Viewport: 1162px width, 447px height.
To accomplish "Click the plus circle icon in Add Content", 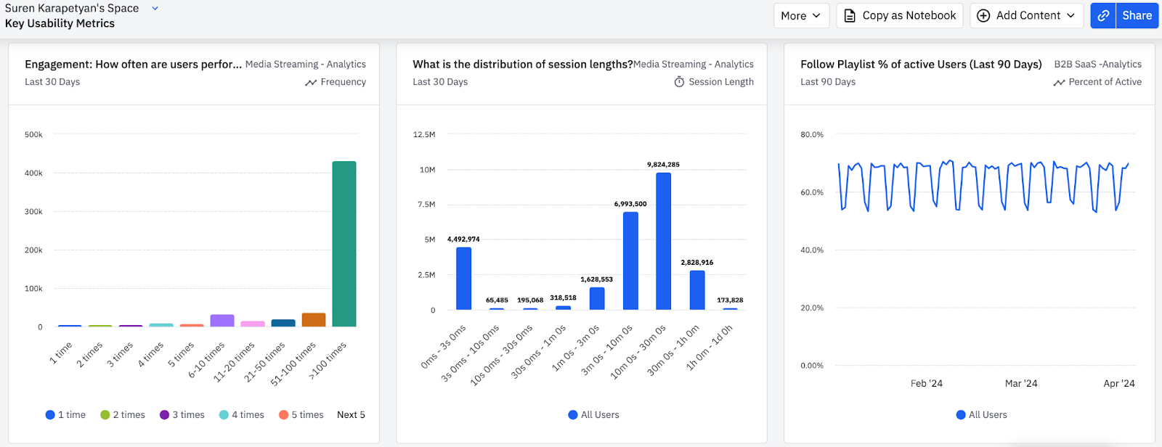I will point(983,15).
